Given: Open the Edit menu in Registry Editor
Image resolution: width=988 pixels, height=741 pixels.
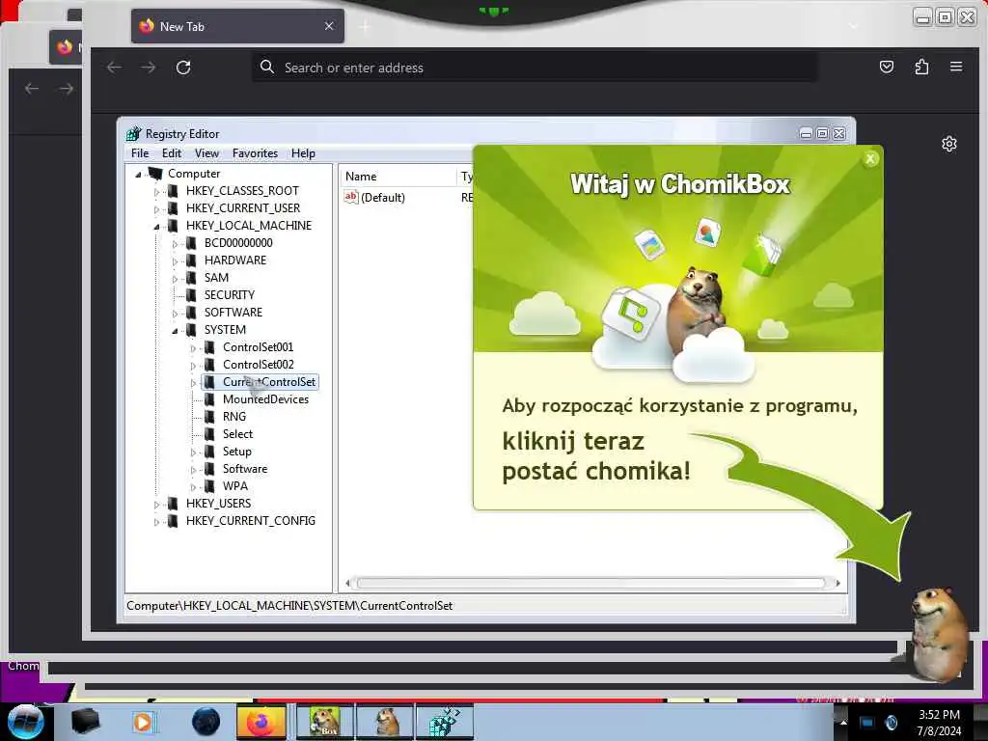Looking at the screenshot, I should (172, 153).
